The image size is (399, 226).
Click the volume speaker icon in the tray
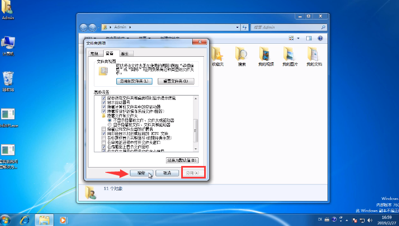pyautogui.click(x=370, y=221)
